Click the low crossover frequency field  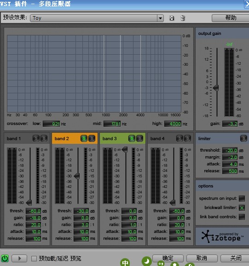(52, 124)
